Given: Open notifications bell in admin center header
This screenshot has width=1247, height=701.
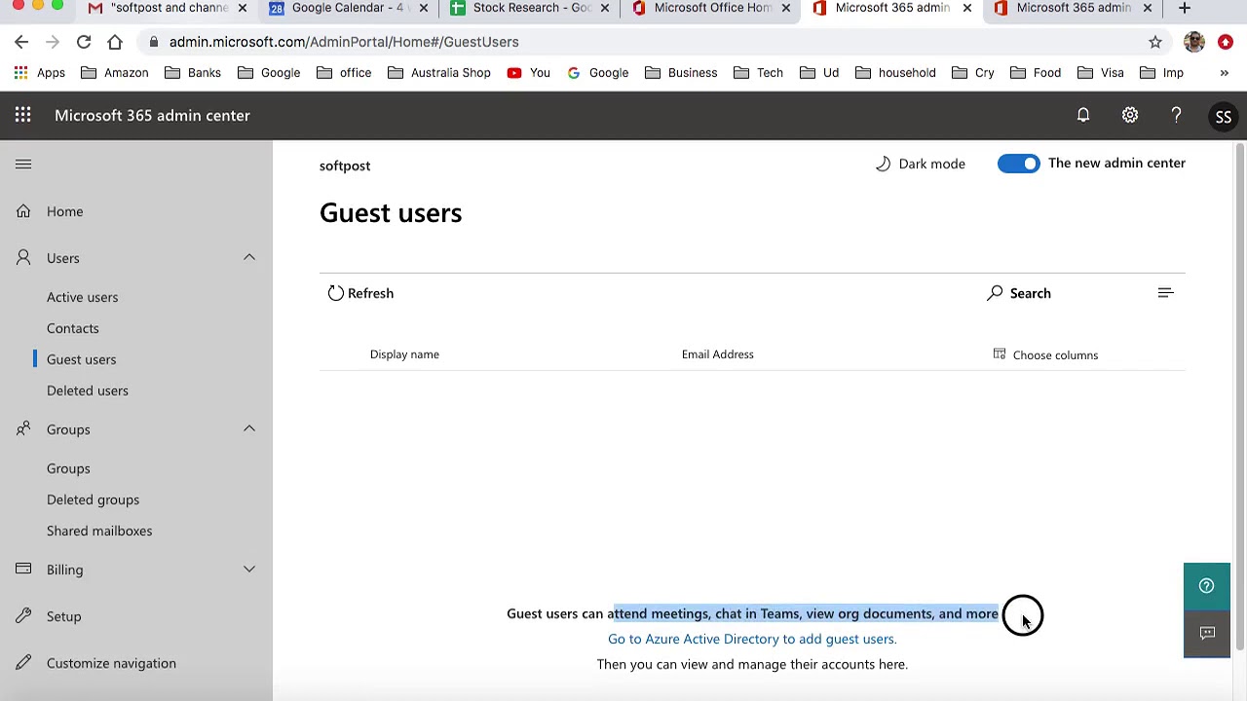Looking at the screenshot, I should pos(1083,115).
